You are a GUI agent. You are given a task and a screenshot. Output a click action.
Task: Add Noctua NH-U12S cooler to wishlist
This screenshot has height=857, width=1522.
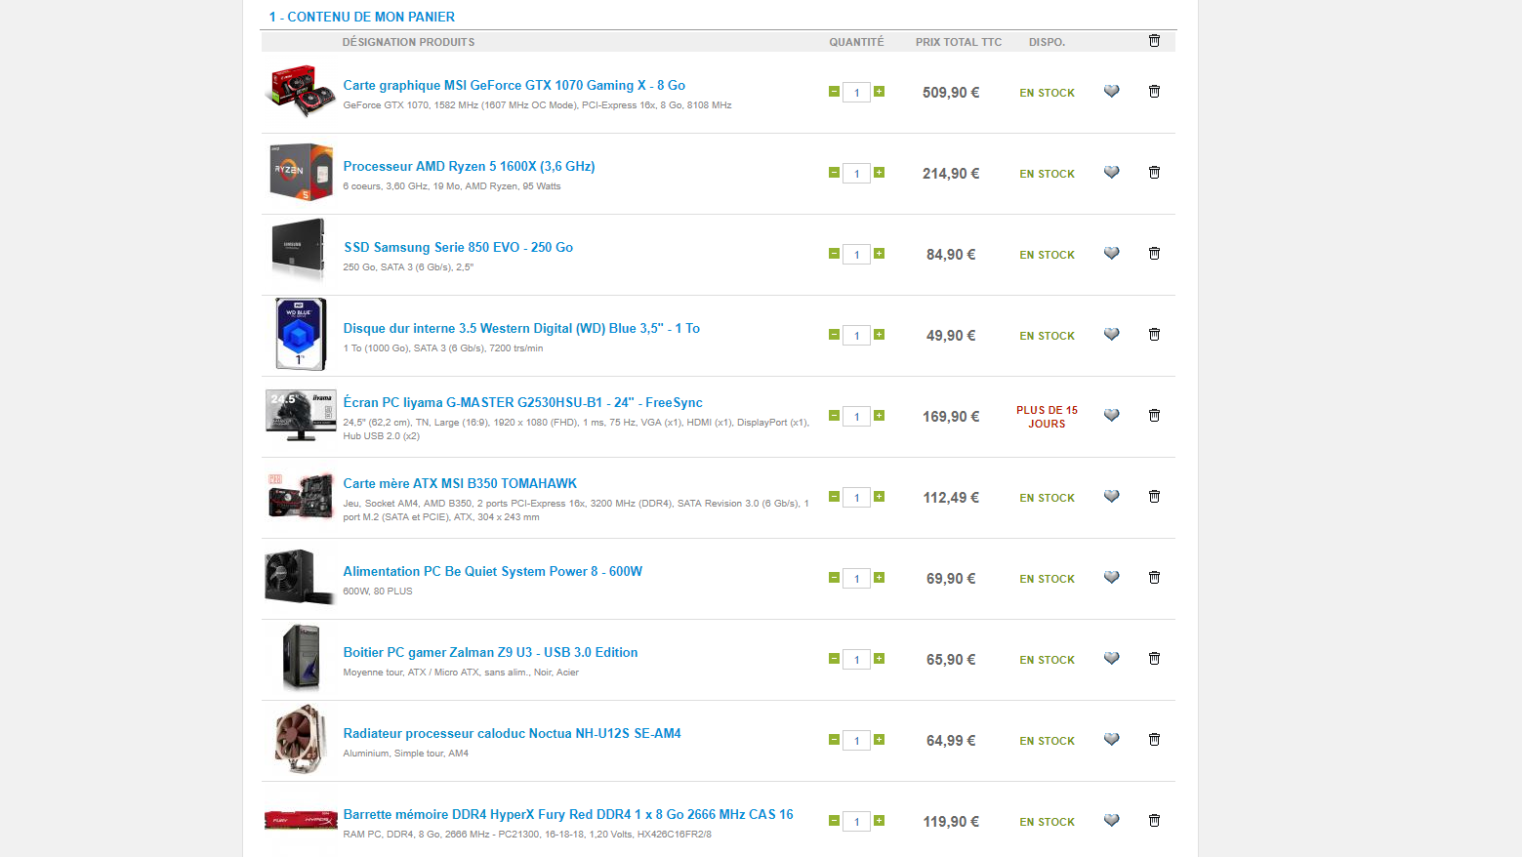[x=1111, y=739]
